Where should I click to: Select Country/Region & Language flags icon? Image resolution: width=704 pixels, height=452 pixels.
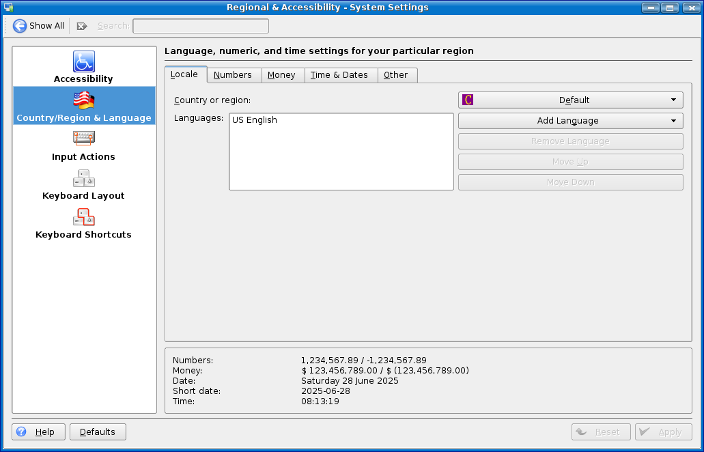click(84, 100)
